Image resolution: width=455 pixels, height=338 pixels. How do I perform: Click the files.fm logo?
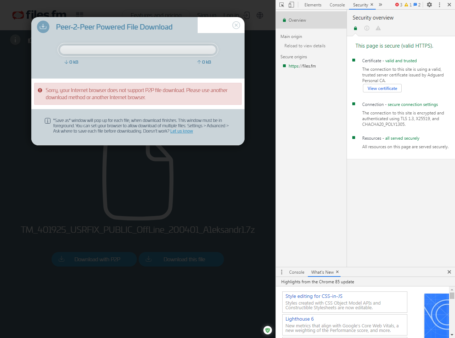pyautogui.click(x=39, y=15)
